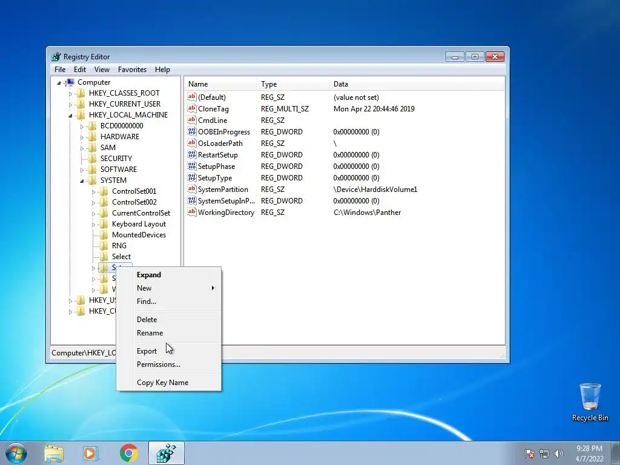Expand the HARDWARE node arrow
This screenshot has width=620, height=465.
[x=82, y=137]
